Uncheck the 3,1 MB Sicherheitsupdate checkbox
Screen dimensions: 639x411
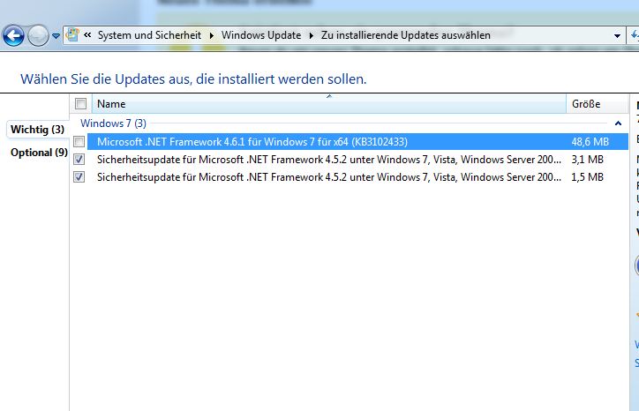[x=79, y=160]
